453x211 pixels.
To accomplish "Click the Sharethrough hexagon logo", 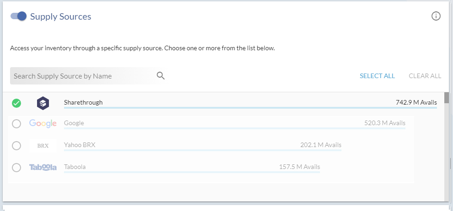I will tap(43, 103).
